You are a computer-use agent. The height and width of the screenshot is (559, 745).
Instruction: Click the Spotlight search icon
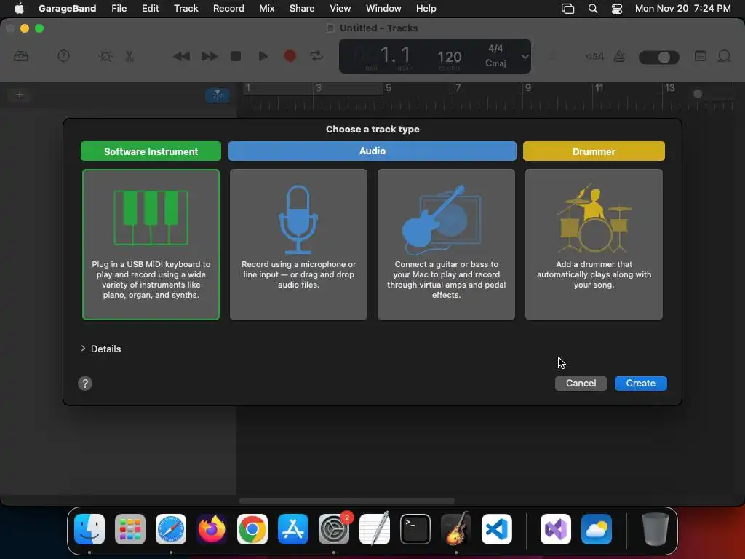592,8
